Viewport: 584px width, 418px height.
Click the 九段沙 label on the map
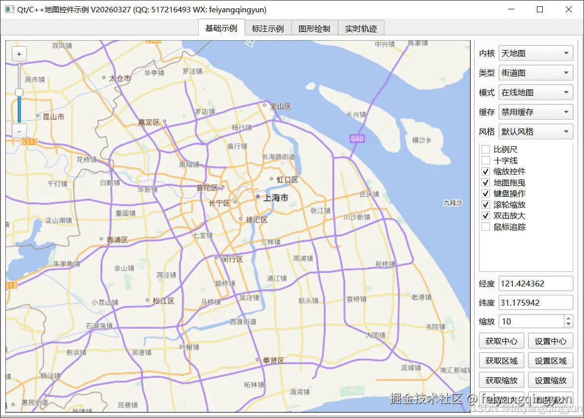pyautogui.click(x=453, y=203)
